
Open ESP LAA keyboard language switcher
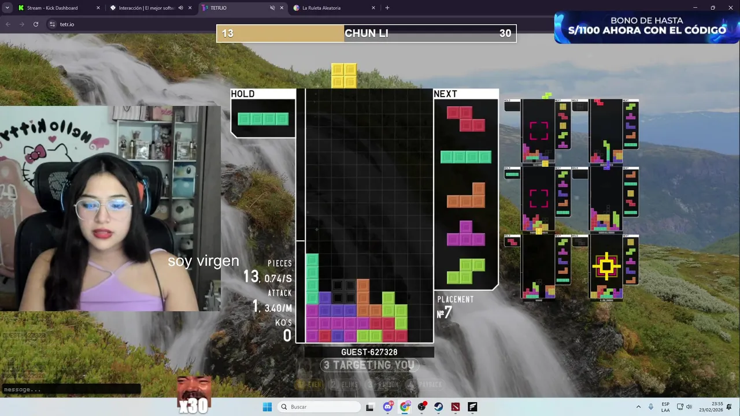click(x=665, y=407)
